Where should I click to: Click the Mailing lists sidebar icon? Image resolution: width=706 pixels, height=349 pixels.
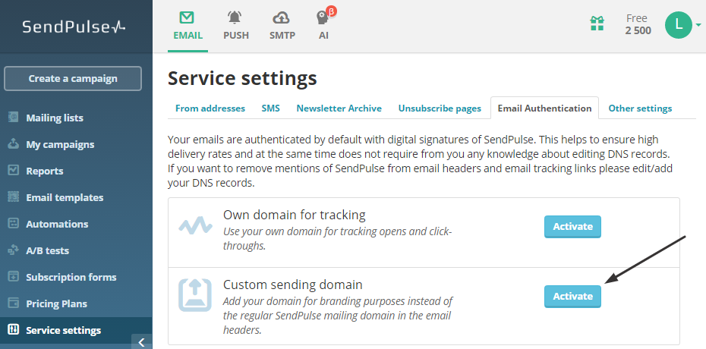coord(14,118)
